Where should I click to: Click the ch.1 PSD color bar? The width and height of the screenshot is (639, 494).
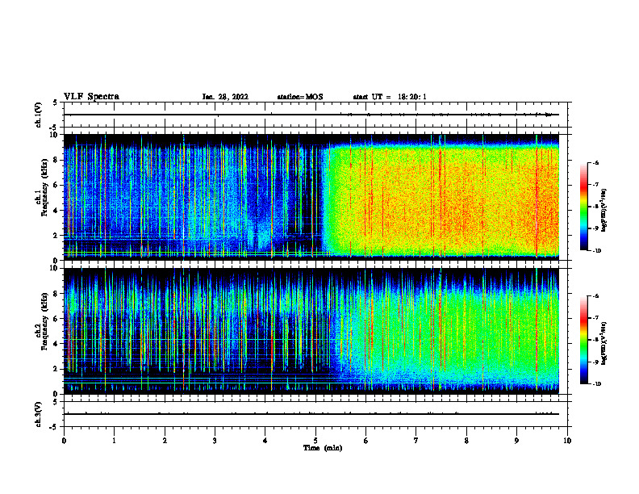coord(583,207)
